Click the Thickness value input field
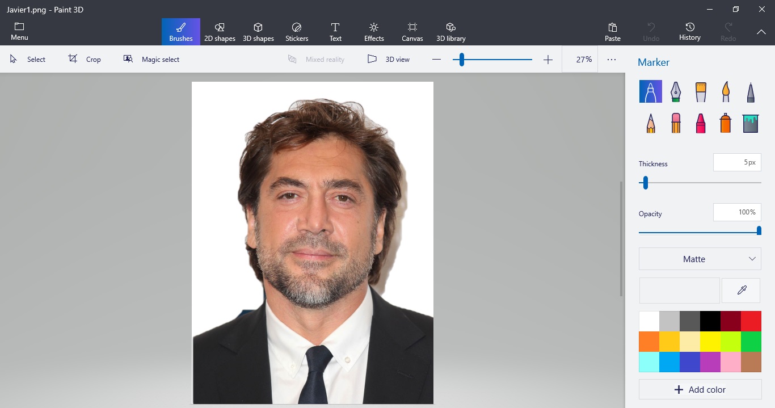This screenshot has height=408, width=775. click(736, 162)
